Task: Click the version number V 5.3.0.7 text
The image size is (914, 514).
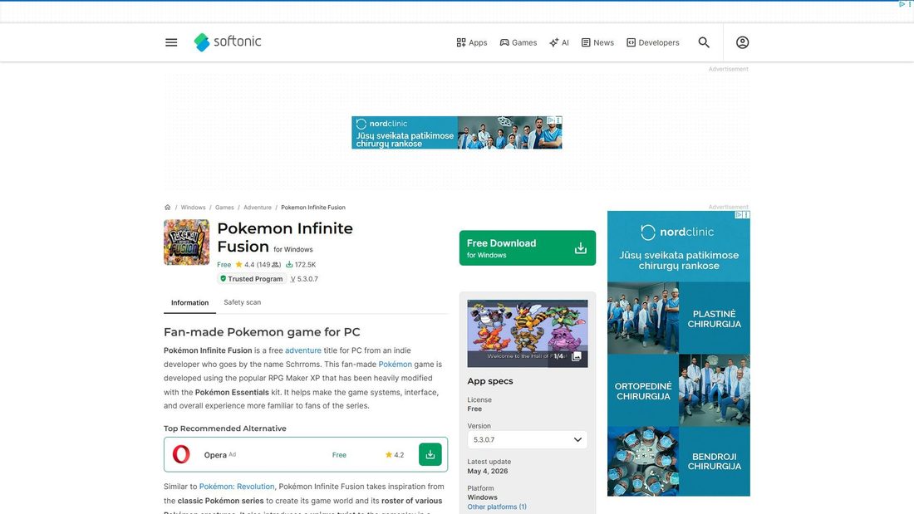Action: pyautogui.click(x=304, y=279)
